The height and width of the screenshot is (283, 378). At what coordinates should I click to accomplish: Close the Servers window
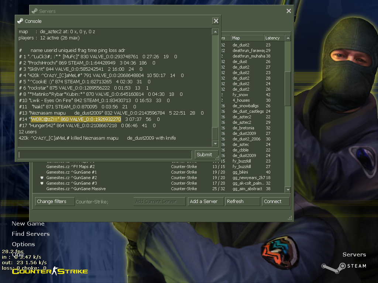pyautogui.click(x=289, y=11)
